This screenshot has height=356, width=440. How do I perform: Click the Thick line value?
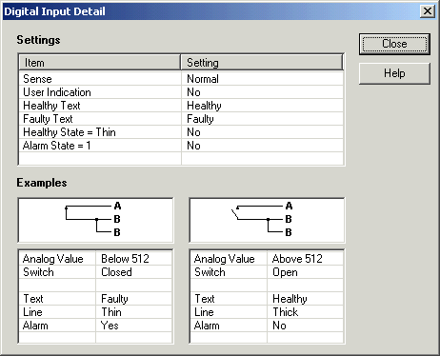286,312
